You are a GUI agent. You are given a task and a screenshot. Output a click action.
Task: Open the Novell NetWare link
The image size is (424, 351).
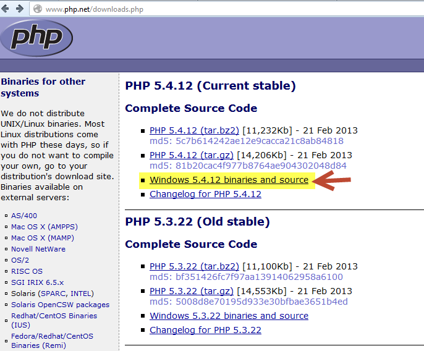pos(38,249)
